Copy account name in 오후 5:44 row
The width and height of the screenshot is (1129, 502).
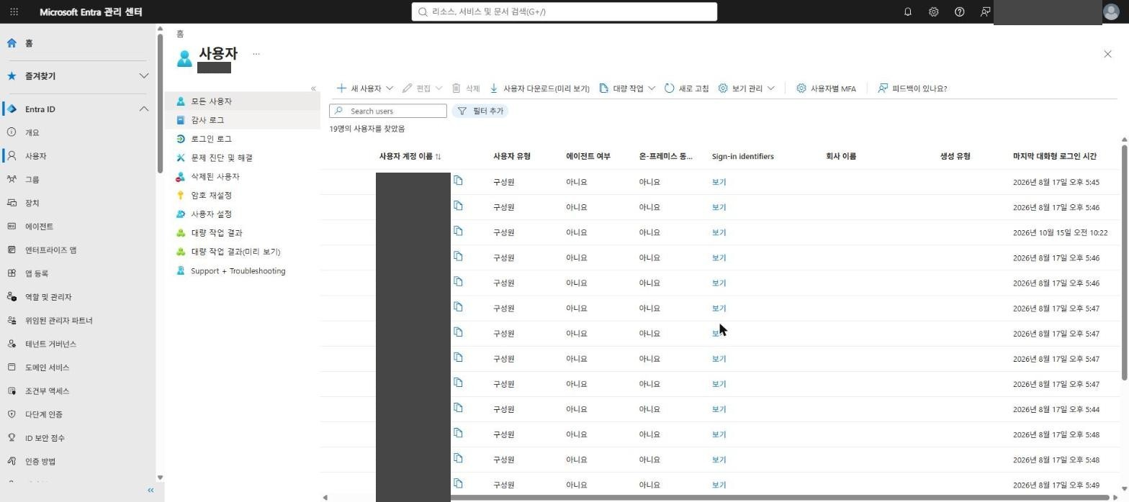coord(458,408)
